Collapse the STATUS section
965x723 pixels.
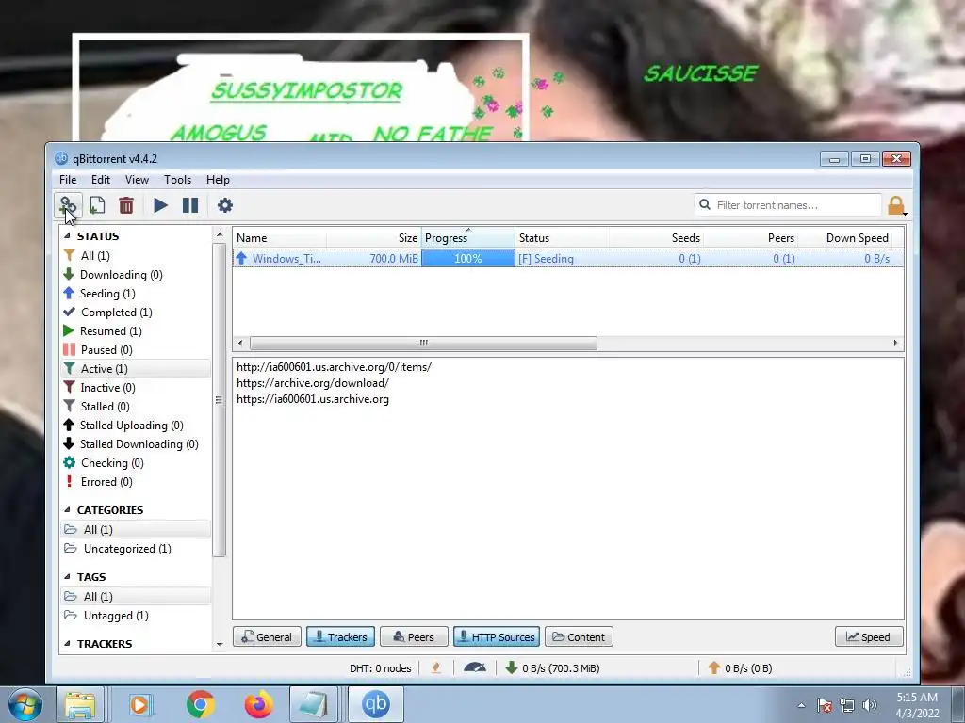(x=68, y=236)
